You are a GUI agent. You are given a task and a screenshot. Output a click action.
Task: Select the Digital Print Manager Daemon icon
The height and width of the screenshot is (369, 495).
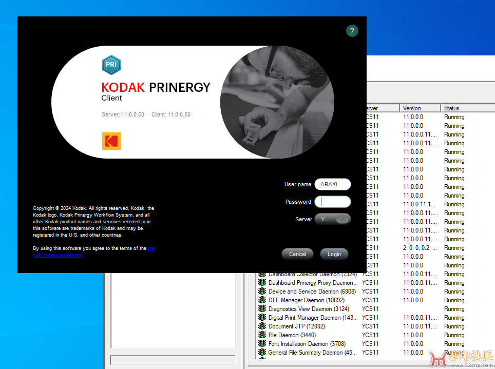[x=262, y=318]
